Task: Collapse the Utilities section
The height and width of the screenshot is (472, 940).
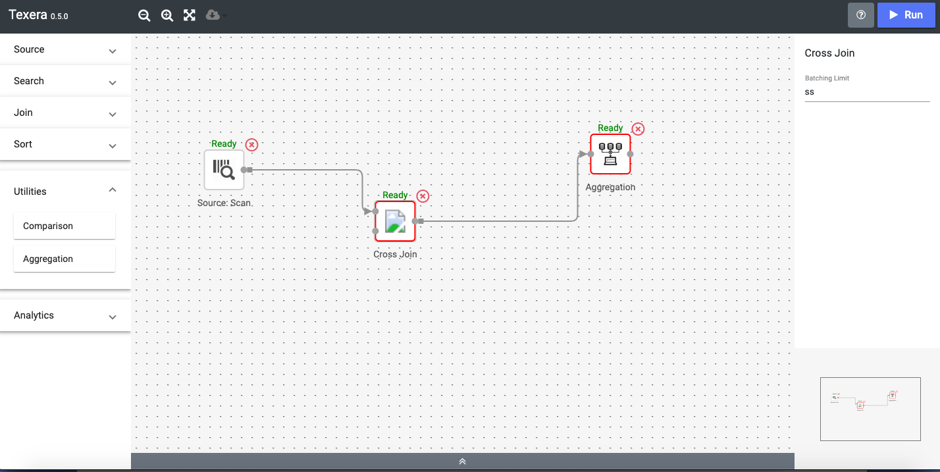Action: click(x=64, y=191)
